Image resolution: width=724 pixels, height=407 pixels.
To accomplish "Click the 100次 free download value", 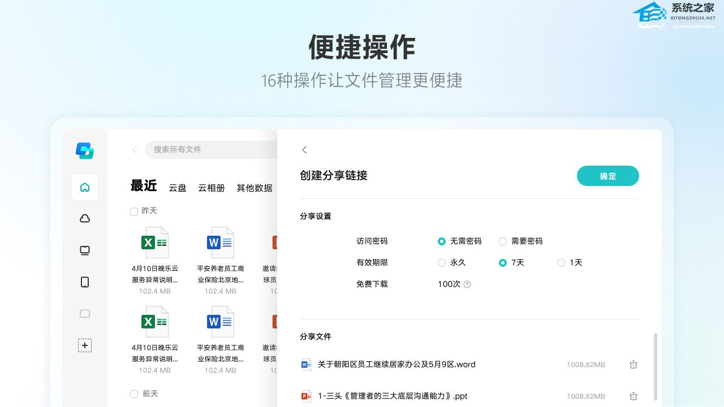I will (449, 284).
